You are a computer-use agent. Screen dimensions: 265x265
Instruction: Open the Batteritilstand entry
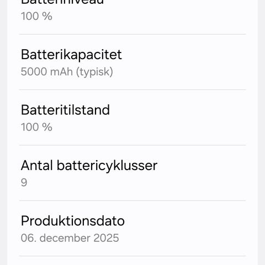click(132, 118)
